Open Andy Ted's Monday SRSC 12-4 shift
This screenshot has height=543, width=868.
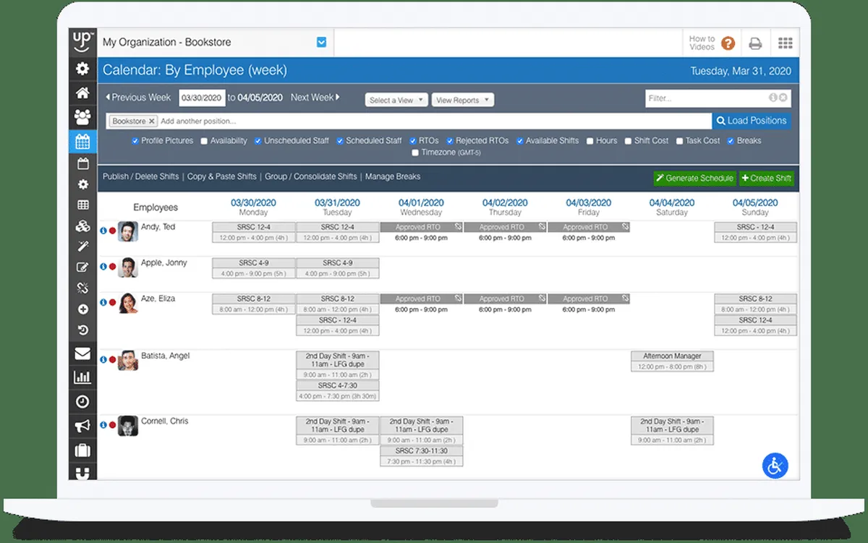pyautogui.click(x=254, y=232)
